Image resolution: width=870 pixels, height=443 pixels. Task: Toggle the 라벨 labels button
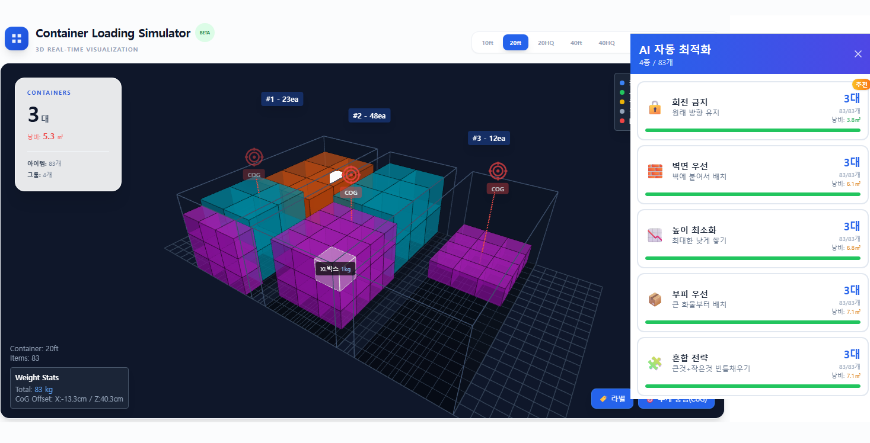[612, 399]
